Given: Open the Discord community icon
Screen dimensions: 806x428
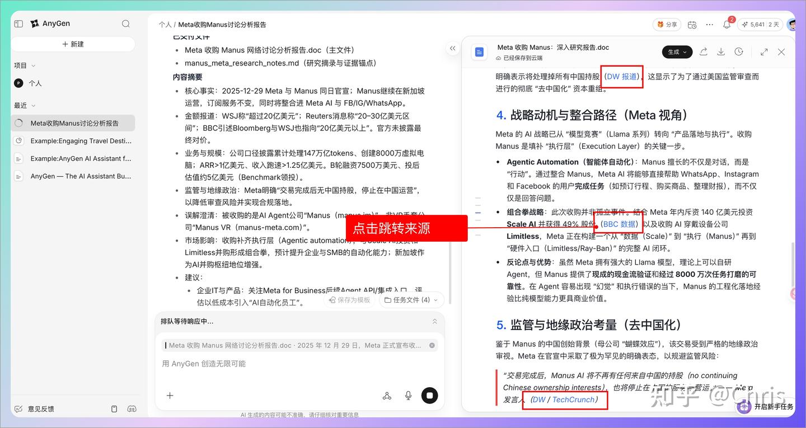Looking at the screenshot, I should pos(132,409).
